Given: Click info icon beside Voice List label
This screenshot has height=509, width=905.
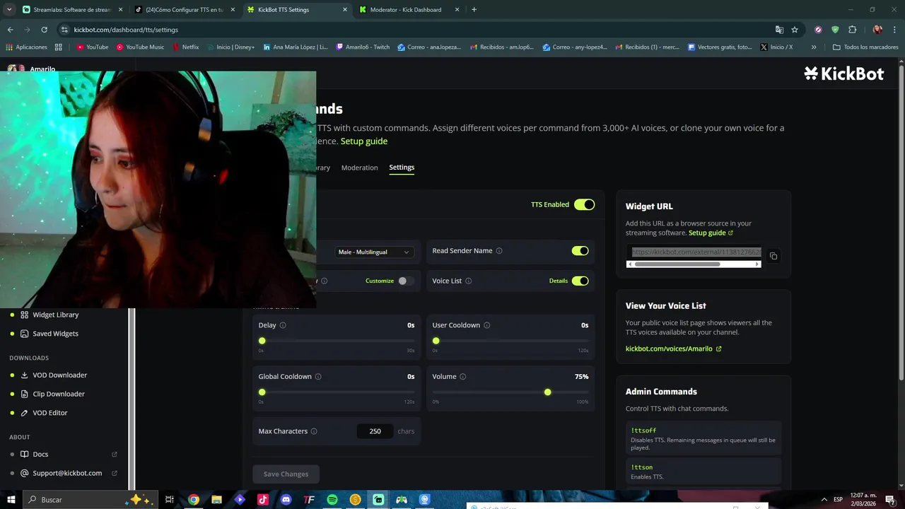Looking at the screenshot, I should point(469,281).
